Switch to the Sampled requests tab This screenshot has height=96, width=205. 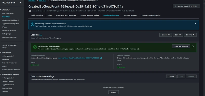coord(130,15)
